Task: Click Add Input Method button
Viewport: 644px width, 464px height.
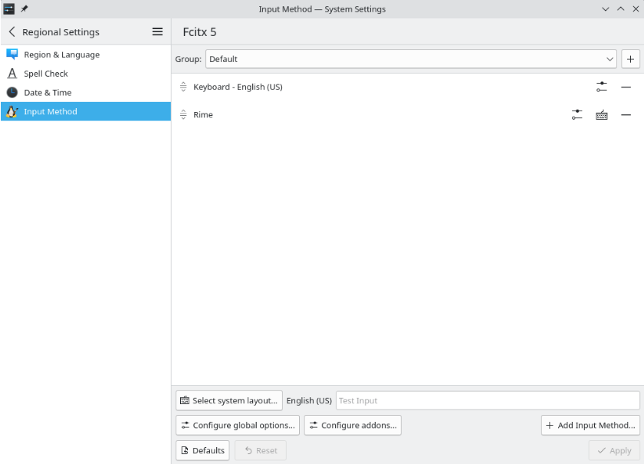Action: 590,425
